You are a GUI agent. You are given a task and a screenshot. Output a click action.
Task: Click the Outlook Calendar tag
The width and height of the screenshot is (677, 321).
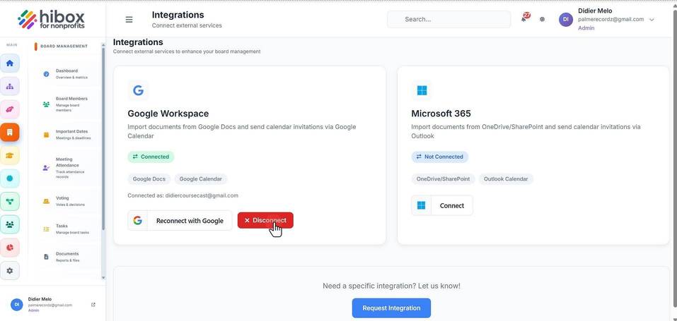(x=506, y=178)
